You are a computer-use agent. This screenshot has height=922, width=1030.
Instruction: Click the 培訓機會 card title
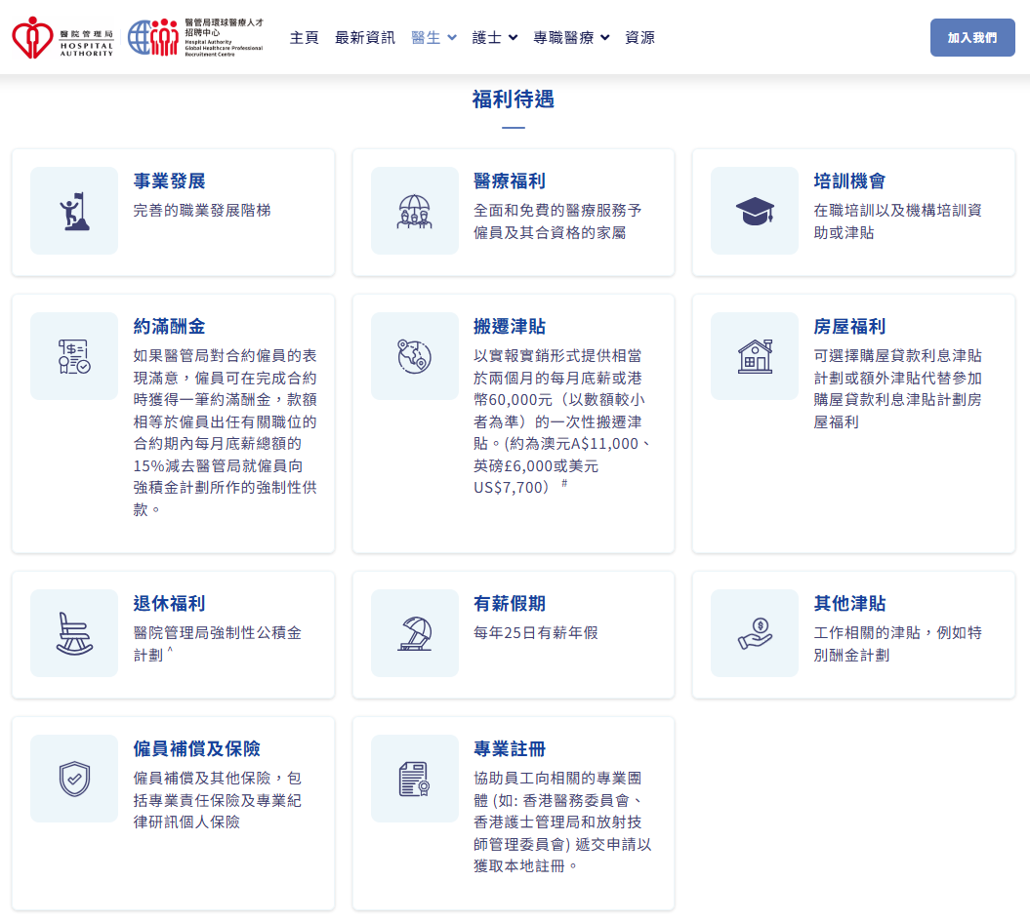850,181
